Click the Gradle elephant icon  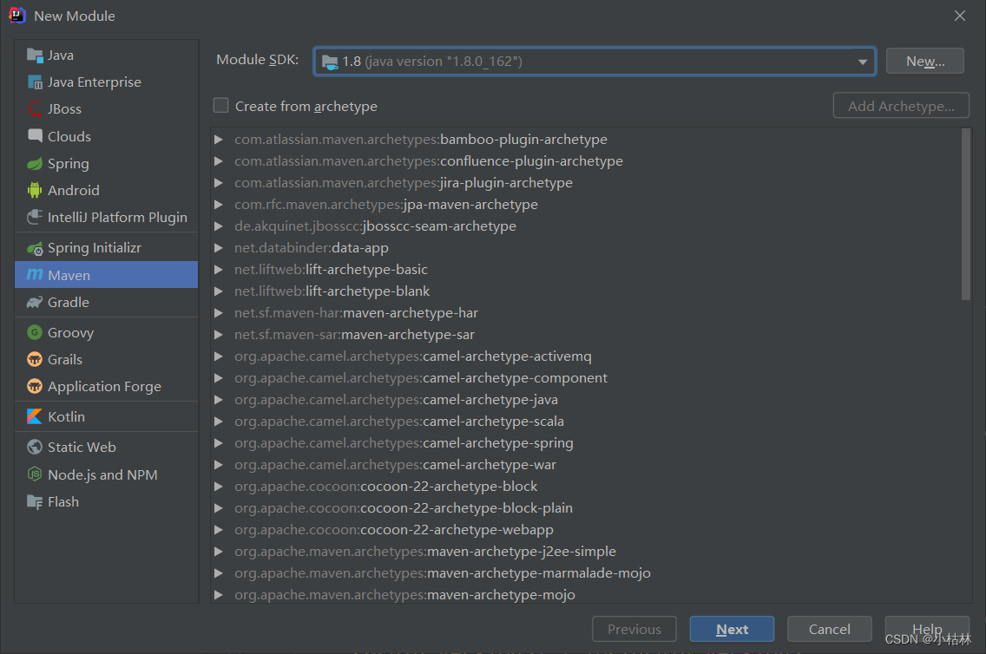(35, 303)
